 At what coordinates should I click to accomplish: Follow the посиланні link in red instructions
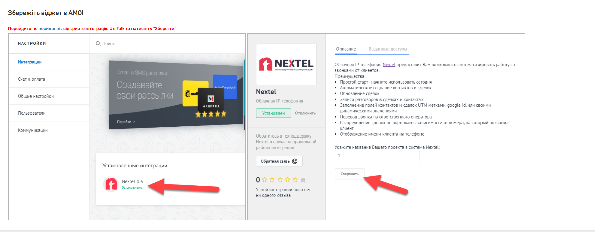pos(49,28)
